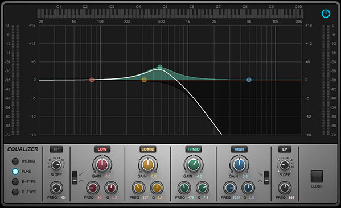Click the HIGH FREQ value 5024
The width and height of the screenshot is (341, 208).
[236, 198]
